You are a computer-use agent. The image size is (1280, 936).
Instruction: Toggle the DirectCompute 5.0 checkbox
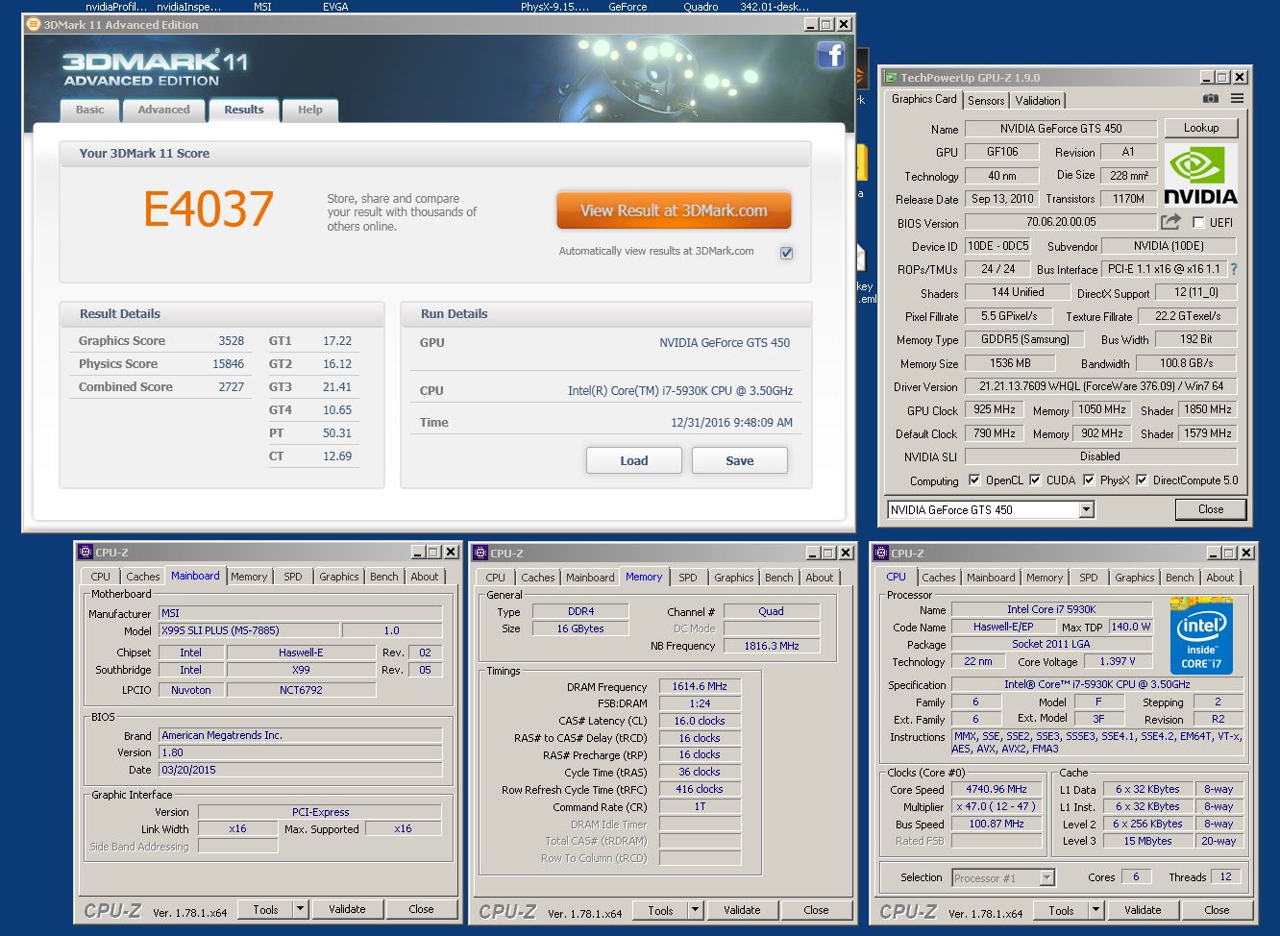coord(1142,480)
